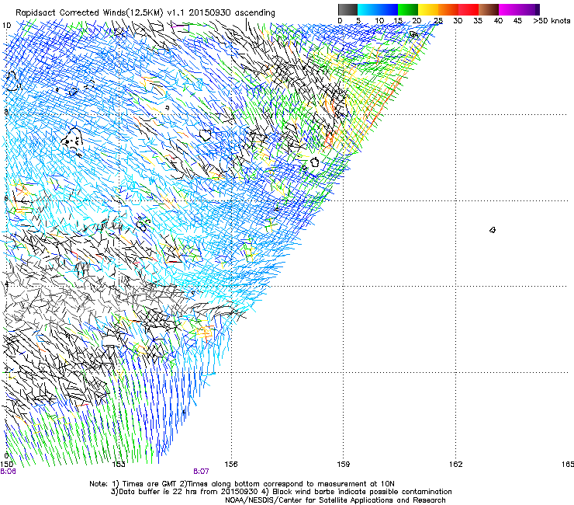Click the orange 25-30 knots color segment
The image size is (574, 505).
point(448,9)
